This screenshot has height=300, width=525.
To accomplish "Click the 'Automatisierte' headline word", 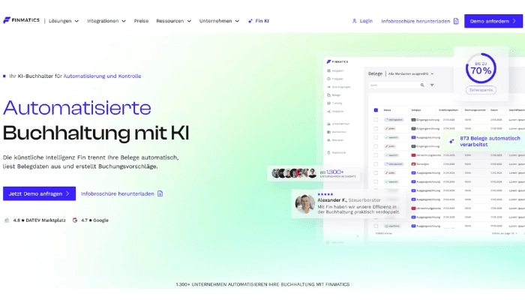I will 77,107.
